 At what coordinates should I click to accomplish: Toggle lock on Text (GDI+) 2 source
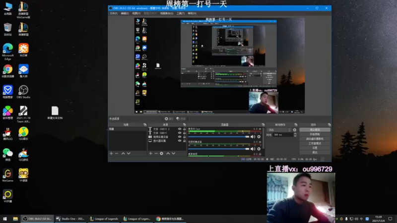pyautogui.click(x=184, y=129)
